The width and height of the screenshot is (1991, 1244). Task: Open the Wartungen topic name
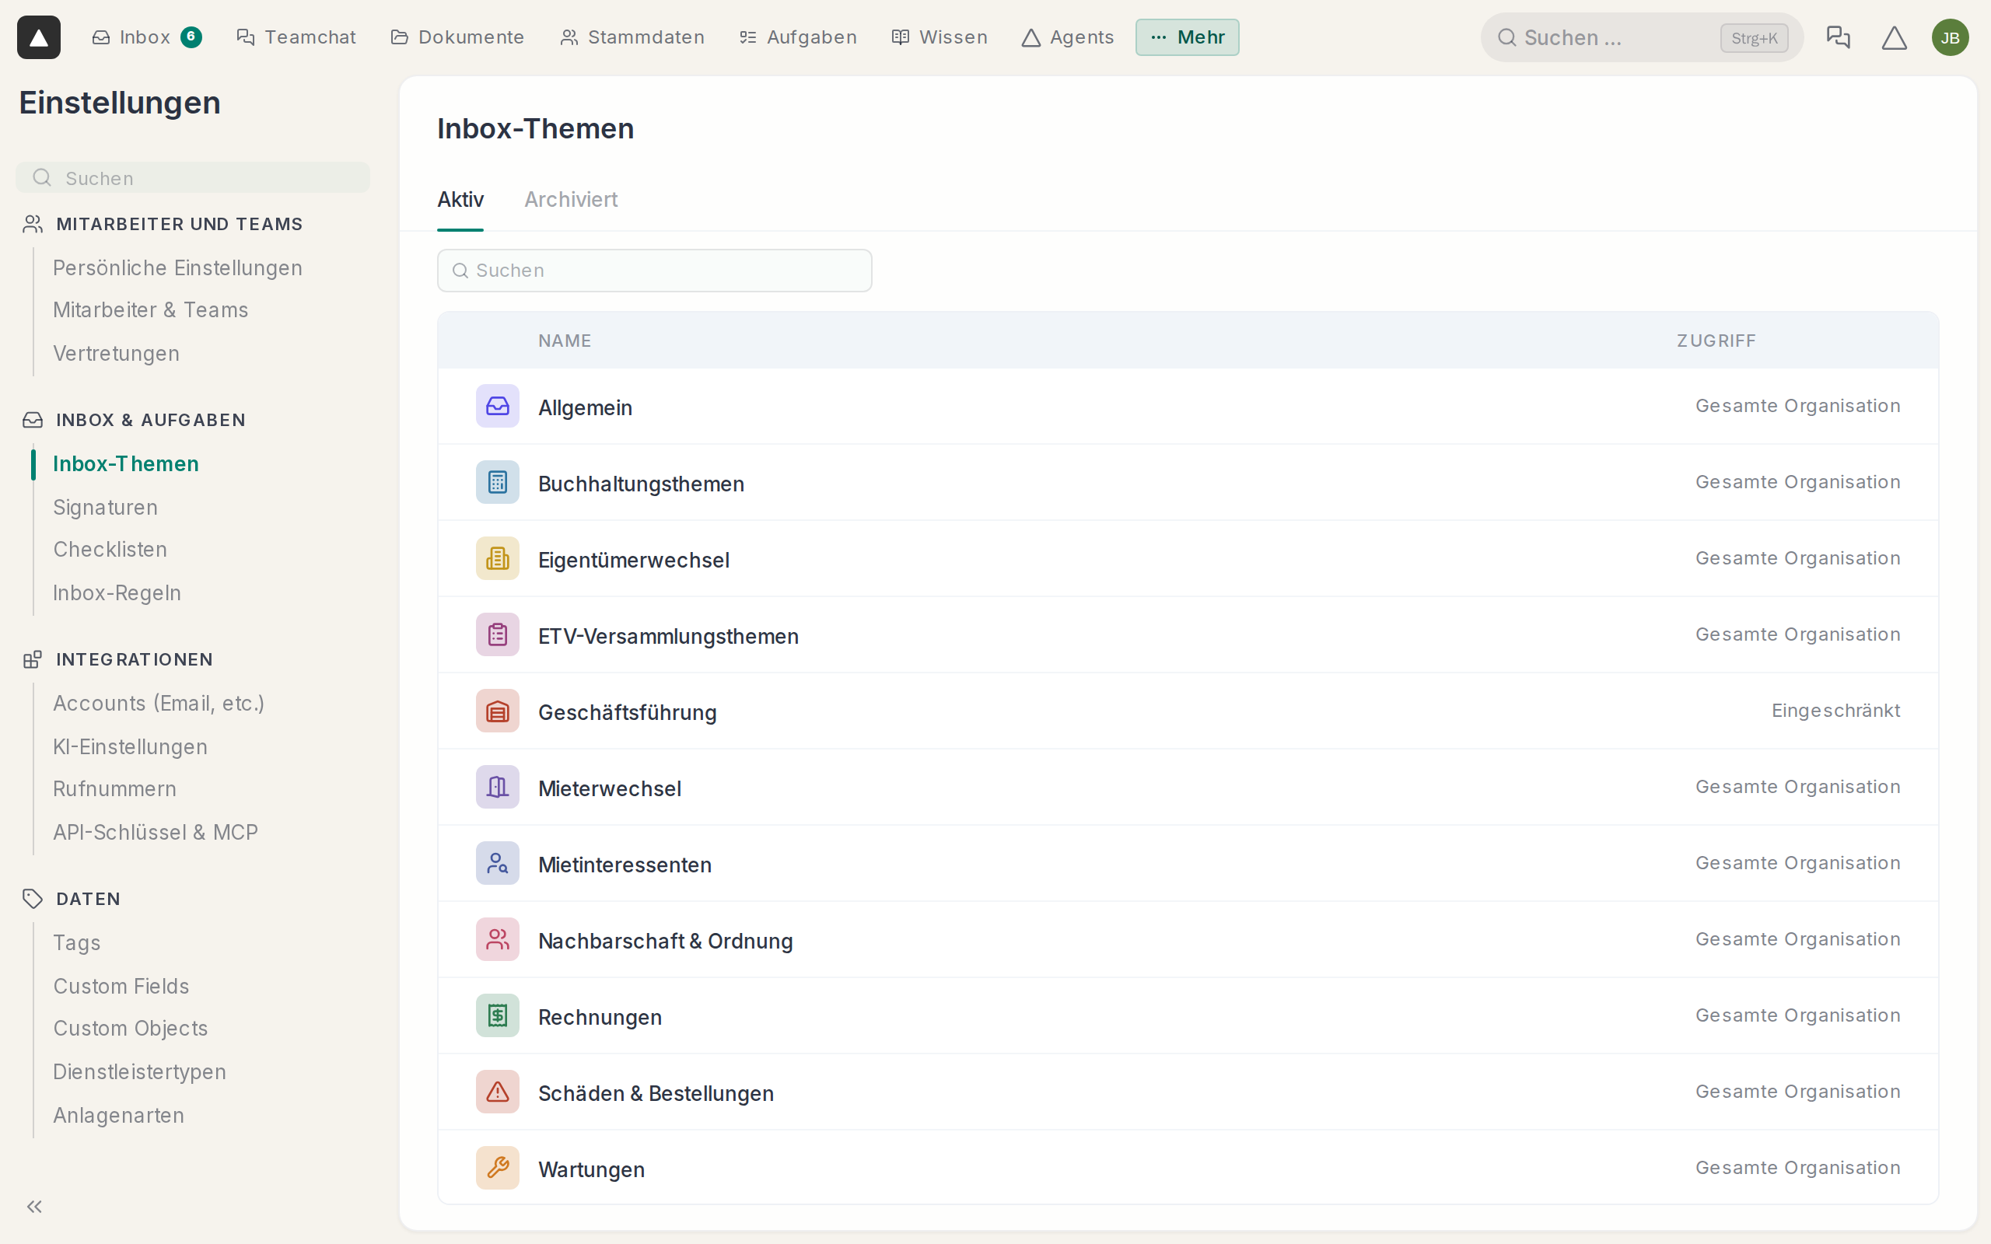[592, 1169]
